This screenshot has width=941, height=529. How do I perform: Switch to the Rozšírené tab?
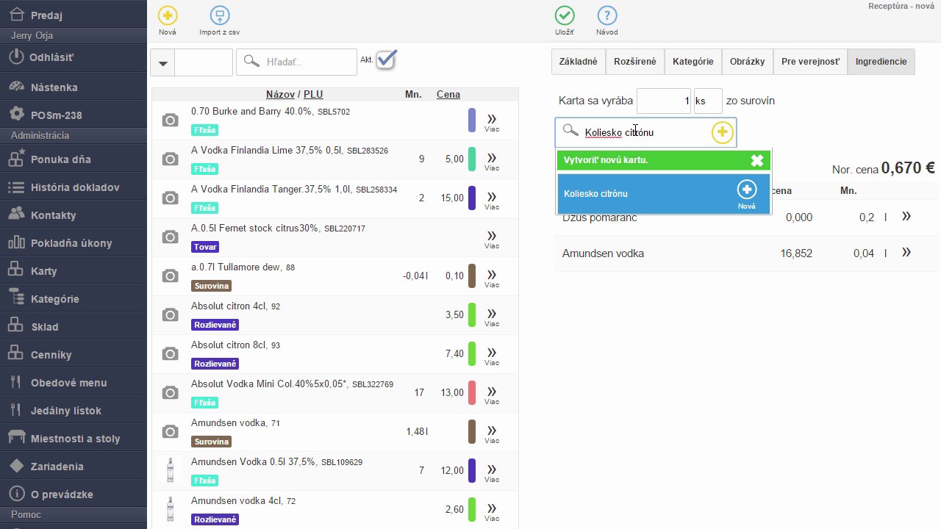click(x=635, y=62)
